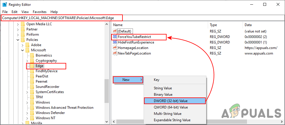Click the https://appuals.com/ data cell
This screenshot has width=285, height=125.
point(261,48)
